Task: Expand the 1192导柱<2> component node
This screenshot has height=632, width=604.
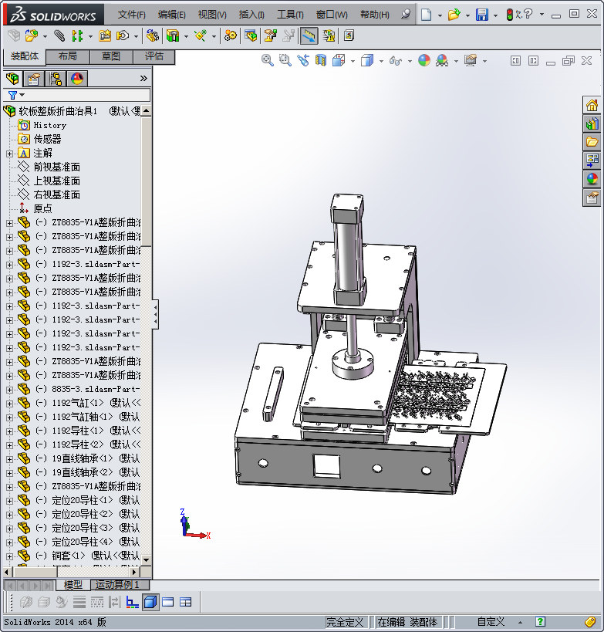Action: [10, 445]
